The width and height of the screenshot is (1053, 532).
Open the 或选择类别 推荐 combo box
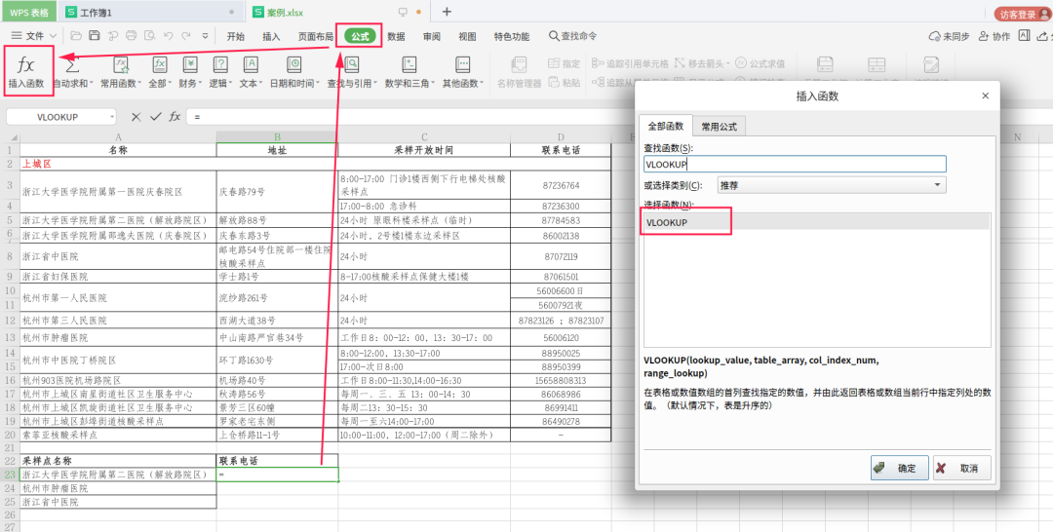[x=832, y=185]
